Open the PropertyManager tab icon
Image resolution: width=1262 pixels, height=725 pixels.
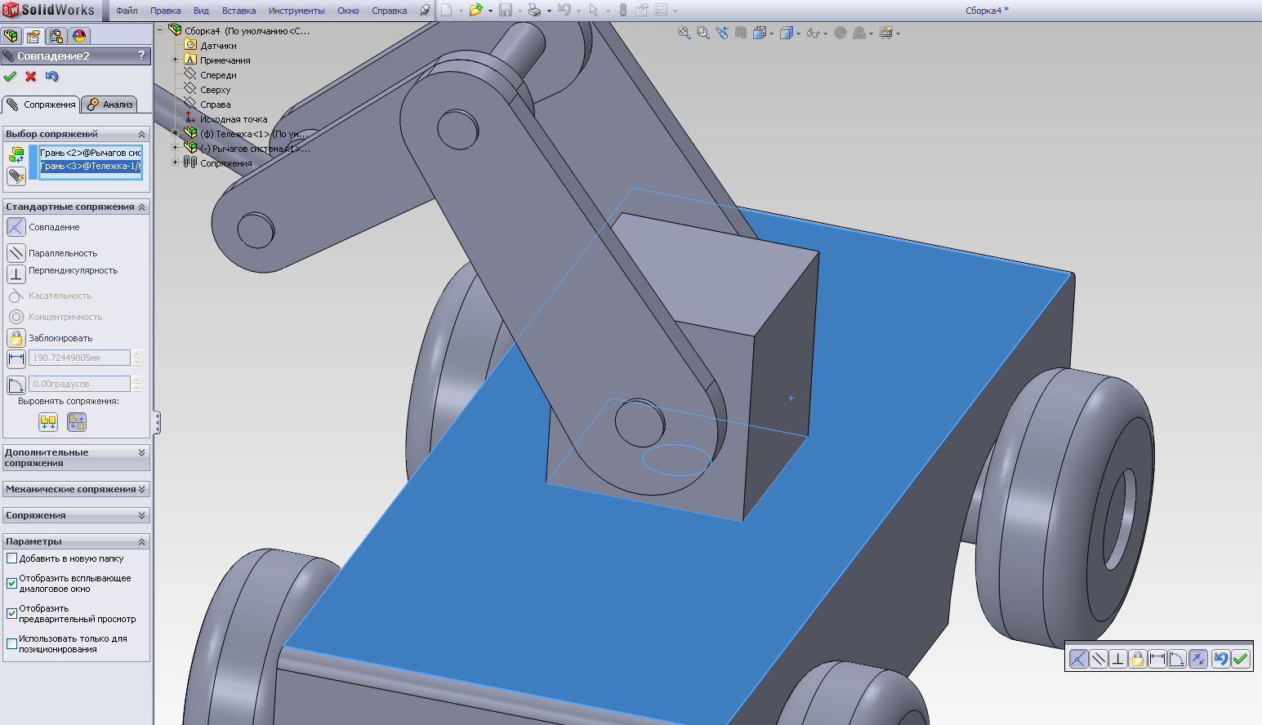click(x=33, y=36)
